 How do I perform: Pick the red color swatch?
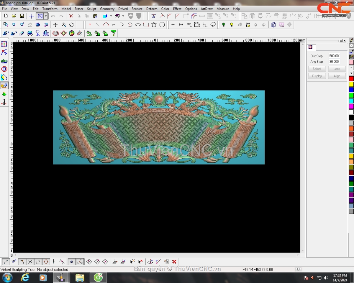351,79
